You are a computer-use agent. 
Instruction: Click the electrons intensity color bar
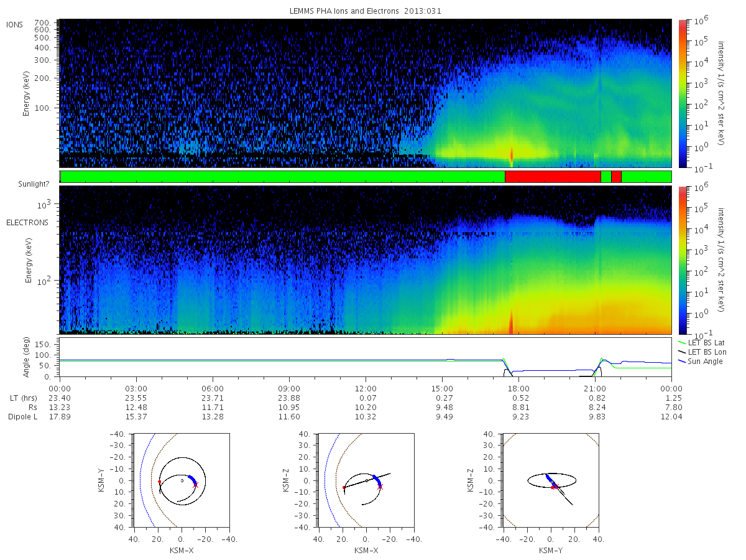[682, 260]
